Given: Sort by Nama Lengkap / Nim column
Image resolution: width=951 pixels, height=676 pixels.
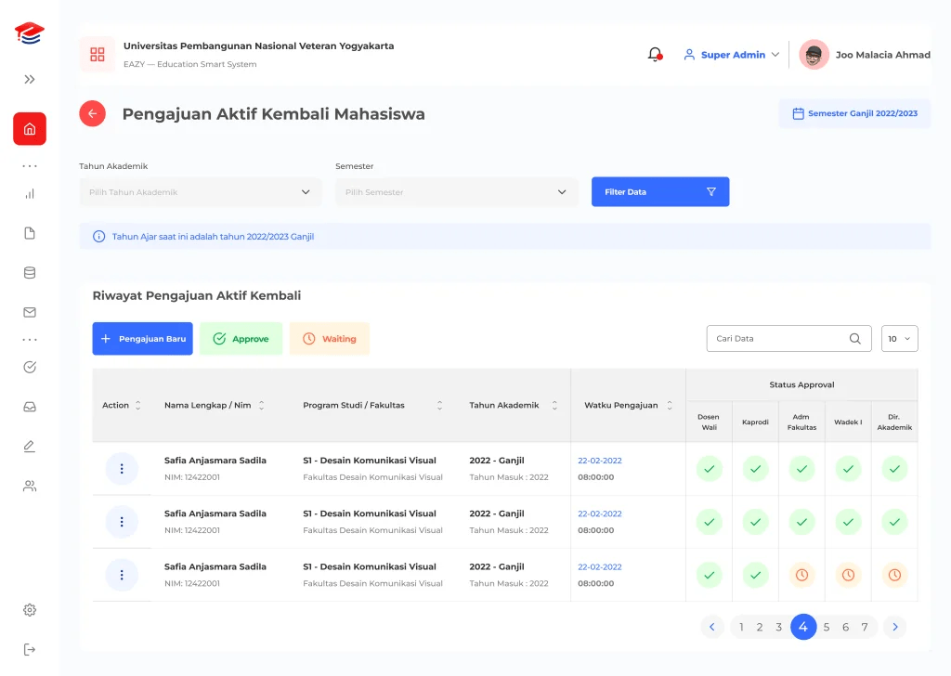Looking at the screenshot, I should 261,405.
